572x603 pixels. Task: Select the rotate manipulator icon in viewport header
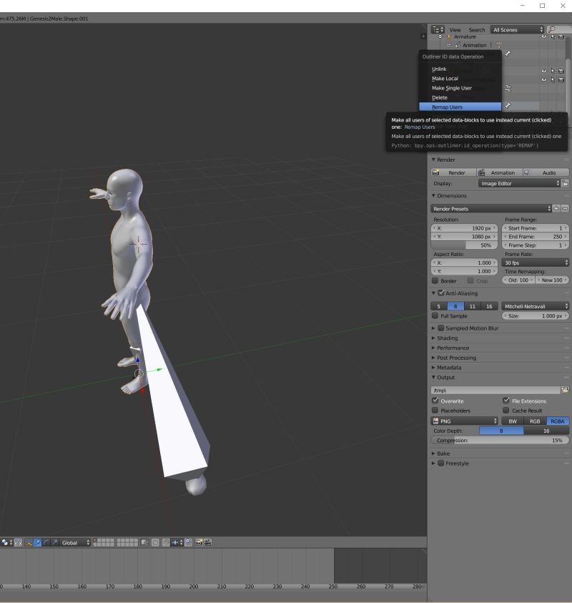46,541
